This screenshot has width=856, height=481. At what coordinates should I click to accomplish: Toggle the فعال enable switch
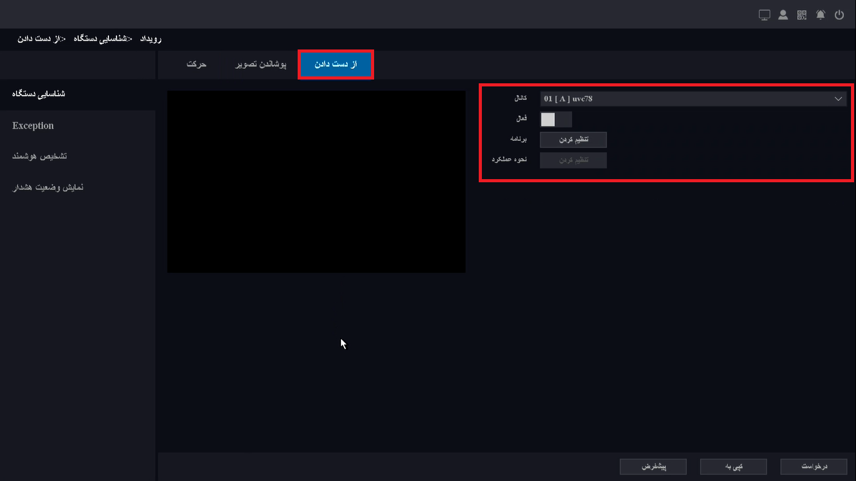pos(556,120)
